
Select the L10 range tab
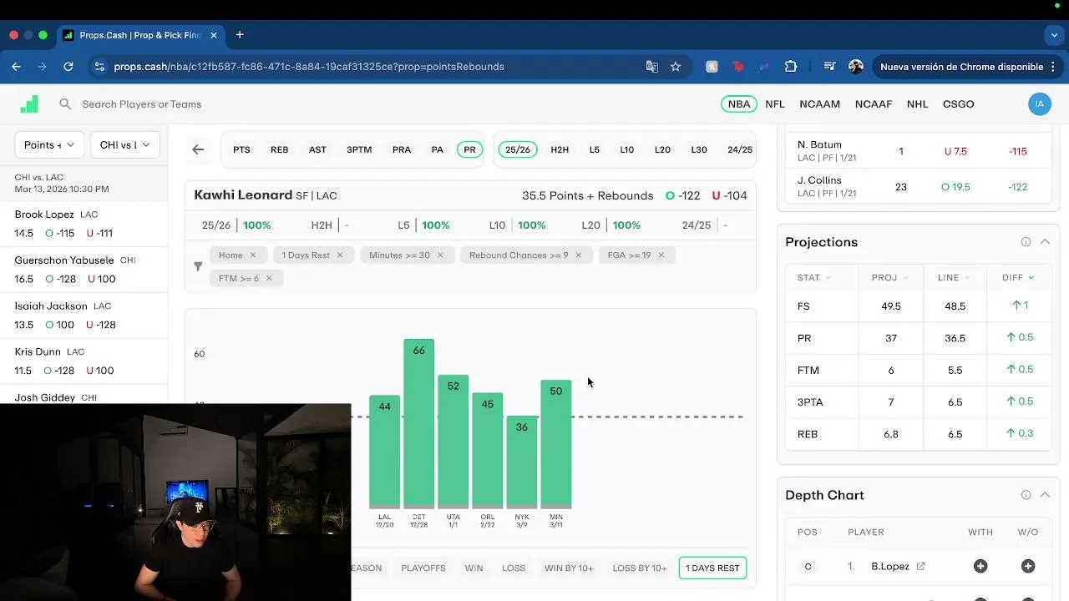click(626, 150)
